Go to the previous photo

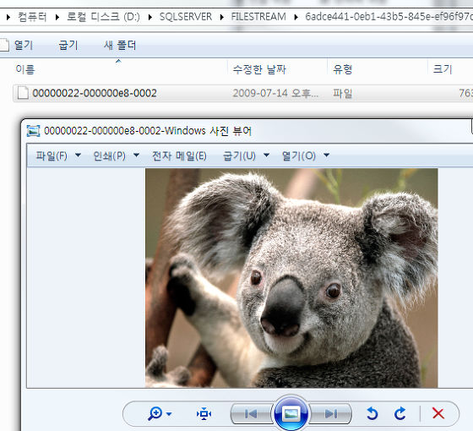pos(252,413)
